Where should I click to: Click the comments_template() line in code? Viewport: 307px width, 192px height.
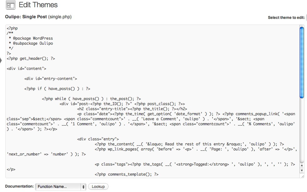(x=126, y=174)
